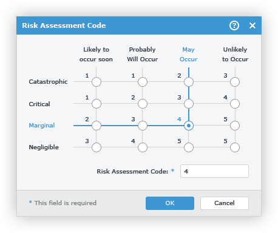
Task: Select Marginal and Probably Will Occur radio
Action: [143, 126]
